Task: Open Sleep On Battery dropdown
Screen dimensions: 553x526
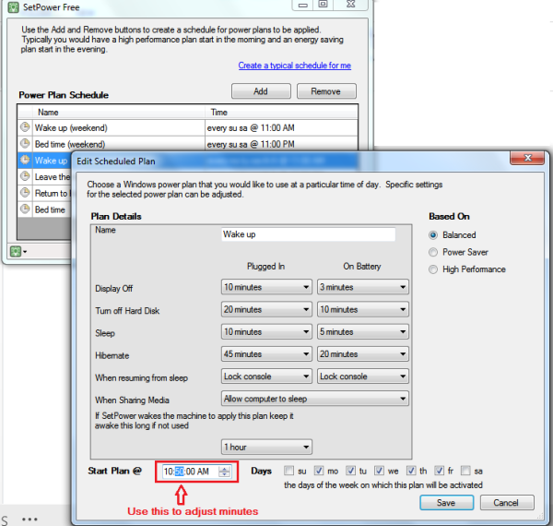Action: pyautogui.click(x=363, y=332)
